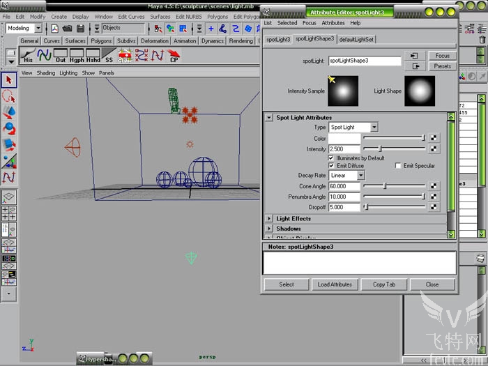Click the Open Scene folder icon
Screen dimensions: 488x366
(x=67, y=29)
